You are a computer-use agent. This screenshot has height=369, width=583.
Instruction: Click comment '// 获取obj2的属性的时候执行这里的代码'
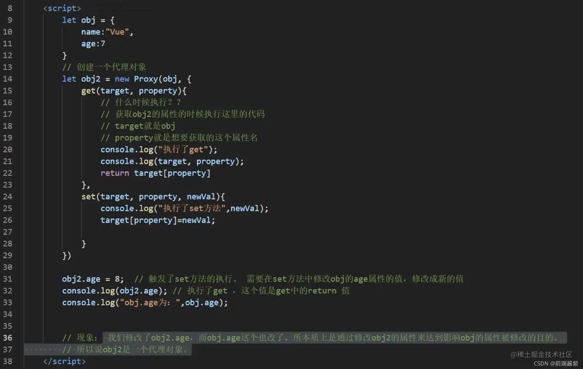183,114
